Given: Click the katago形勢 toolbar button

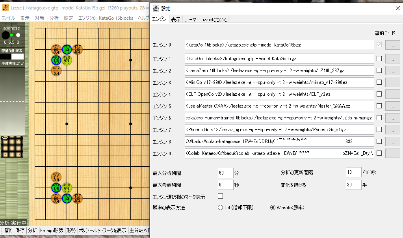Looking at the screenshot, I should pos(51,230).
